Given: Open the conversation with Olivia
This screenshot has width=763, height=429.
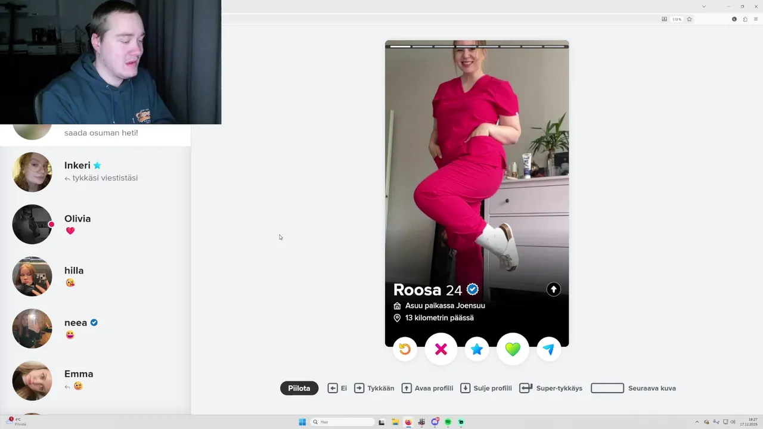Looking at the screenshot, I should click(95, 224).
